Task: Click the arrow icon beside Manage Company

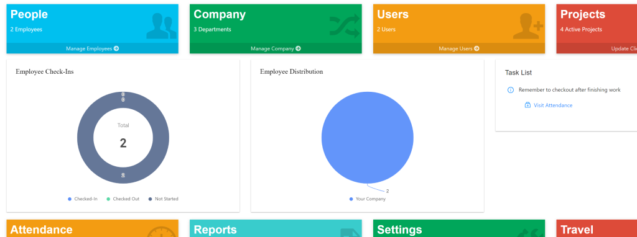Action: pos(298,48)
